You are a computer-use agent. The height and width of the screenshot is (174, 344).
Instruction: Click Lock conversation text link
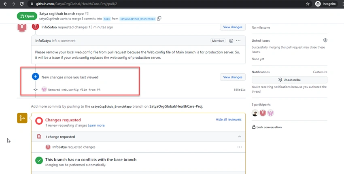(269, 127)
